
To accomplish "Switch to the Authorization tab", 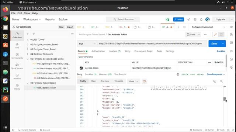I will (98, 51).
